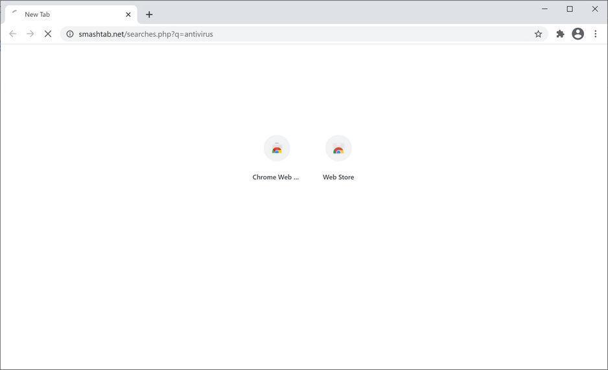The width and height of the screenshot is (608, 370).
Task: View site information icon in address bar
Action: point(70,34)
